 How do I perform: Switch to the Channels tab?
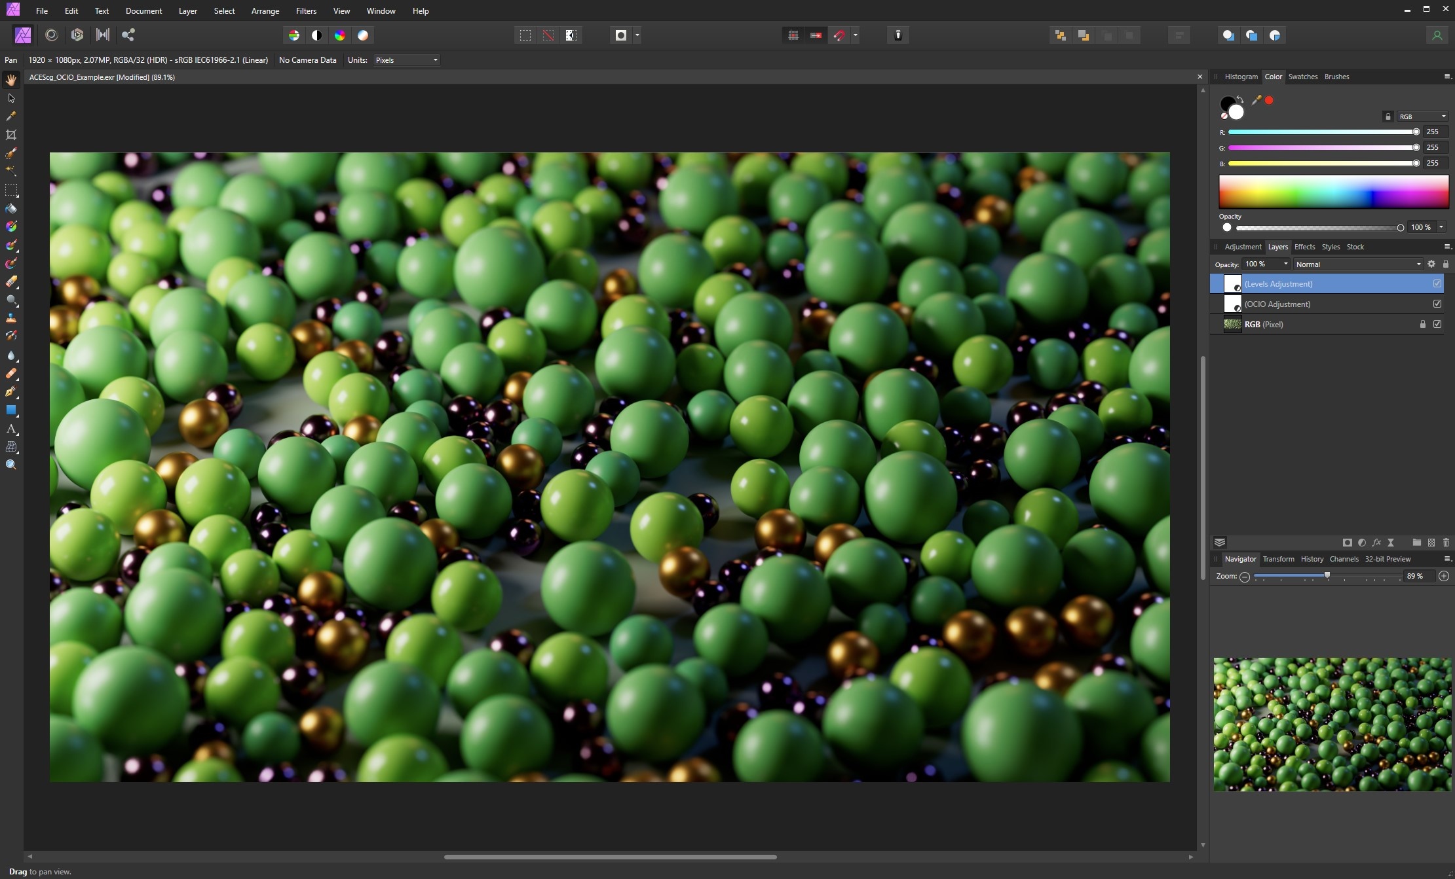1344,559
